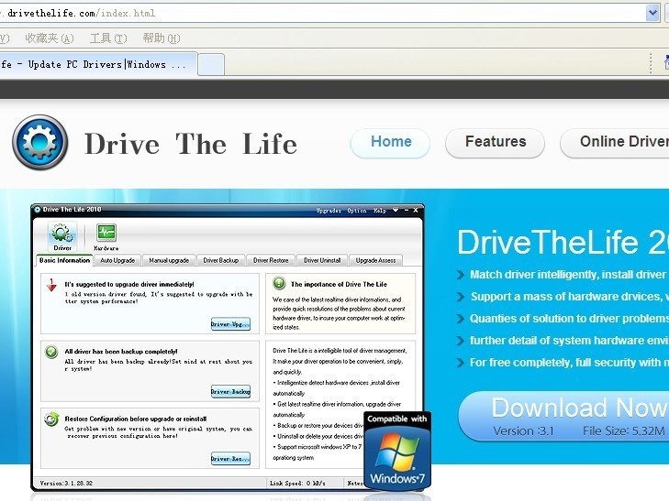Click the empty new tab button
This screenshot has height=501, width=669.
pos(211,64)
